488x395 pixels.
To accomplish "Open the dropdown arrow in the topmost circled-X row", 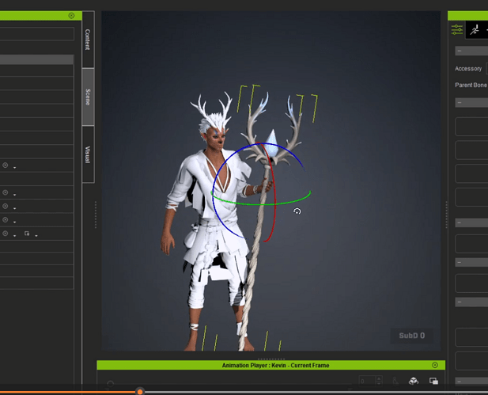I will [x=14, y=167].
